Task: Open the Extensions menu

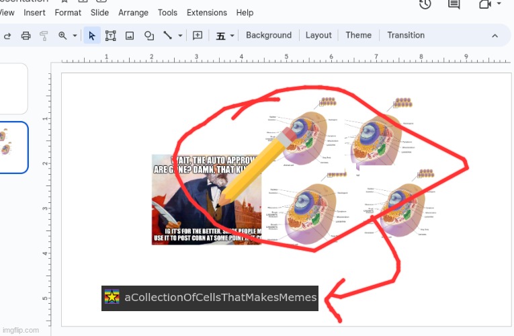Action: [x=207, y=13]
